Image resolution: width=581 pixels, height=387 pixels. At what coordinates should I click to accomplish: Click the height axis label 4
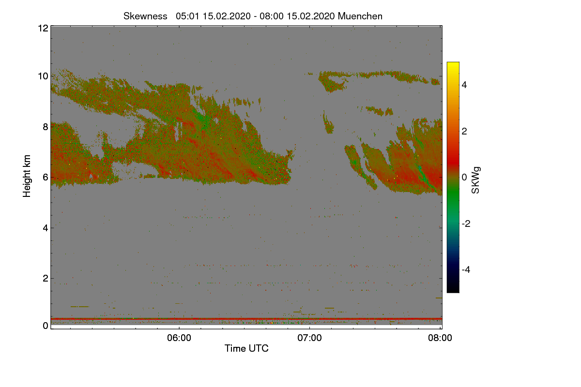pos(46,227)
